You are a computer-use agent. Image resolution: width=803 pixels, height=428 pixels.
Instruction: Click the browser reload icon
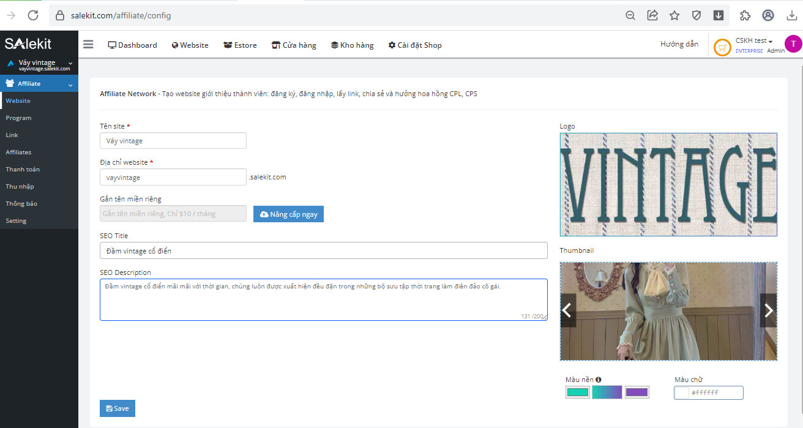(33, 15)
